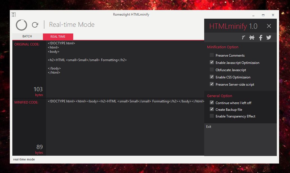Screen dimensions: 290x173
Task: Disable Enable CSS Optimizaion option
Action: coord(212,77)
